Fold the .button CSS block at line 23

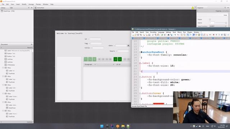click(x=140, y=77)
